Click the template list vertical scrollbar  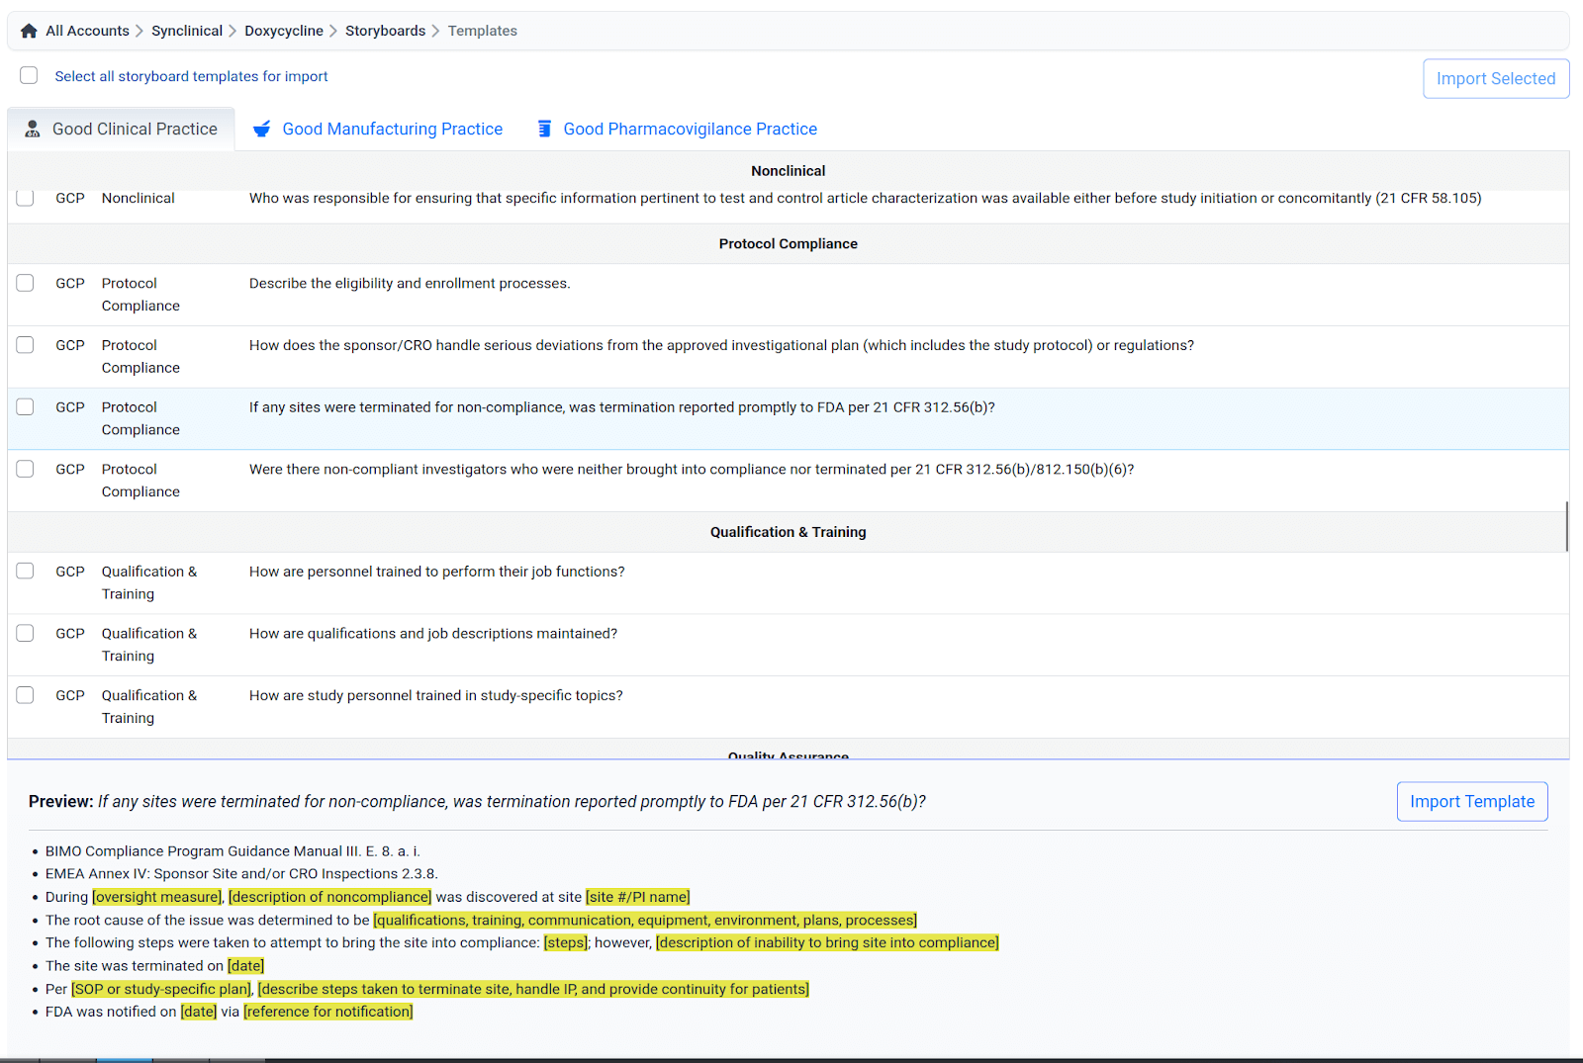1566,526
